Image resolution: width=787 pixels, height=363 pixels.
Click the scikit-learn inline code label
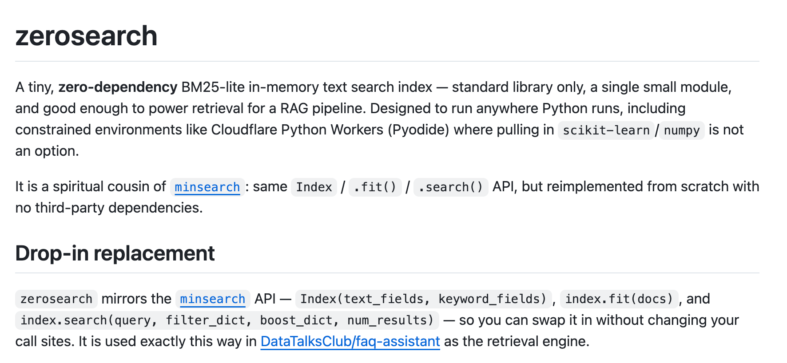[606, 130]
